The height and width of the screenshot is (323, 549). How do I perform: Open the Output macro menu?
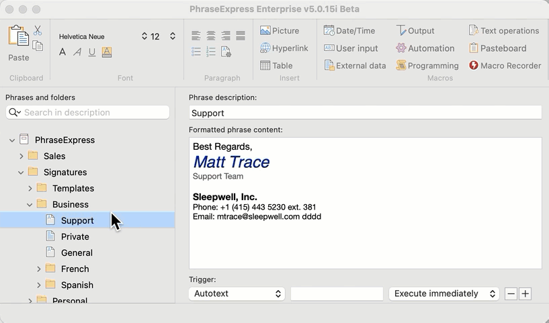pos(415,31)
